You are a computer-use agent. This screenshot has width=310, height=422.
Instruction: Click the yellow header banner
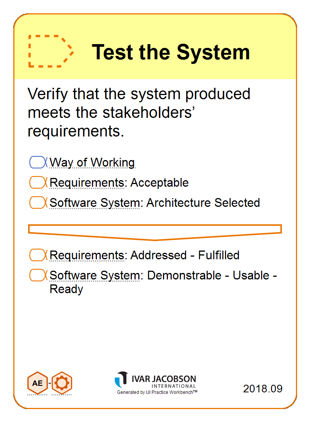[155, 46]
